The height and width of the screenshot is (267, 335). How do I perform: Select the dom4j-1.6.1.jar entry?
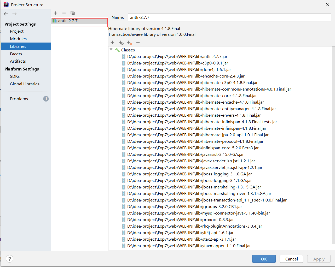point(179,70)
